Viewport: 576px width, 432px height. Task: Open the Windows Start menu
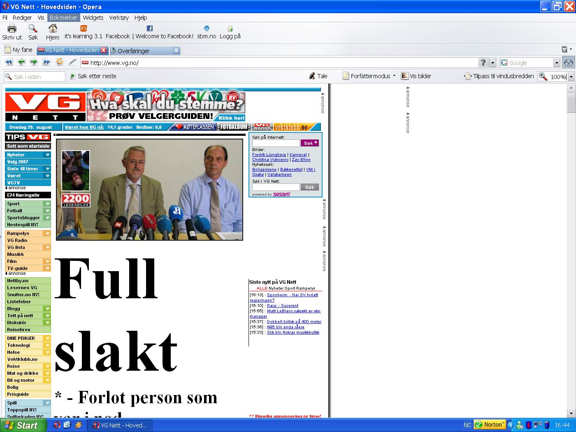23,425
